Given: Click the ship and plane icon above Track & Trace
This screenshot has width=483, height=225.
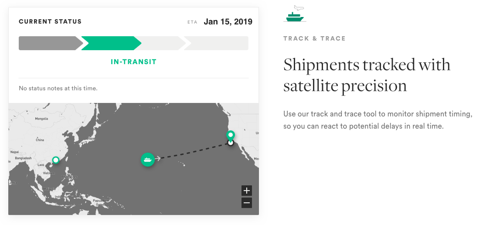Looking at the screenshot, I should coord(295,14).
